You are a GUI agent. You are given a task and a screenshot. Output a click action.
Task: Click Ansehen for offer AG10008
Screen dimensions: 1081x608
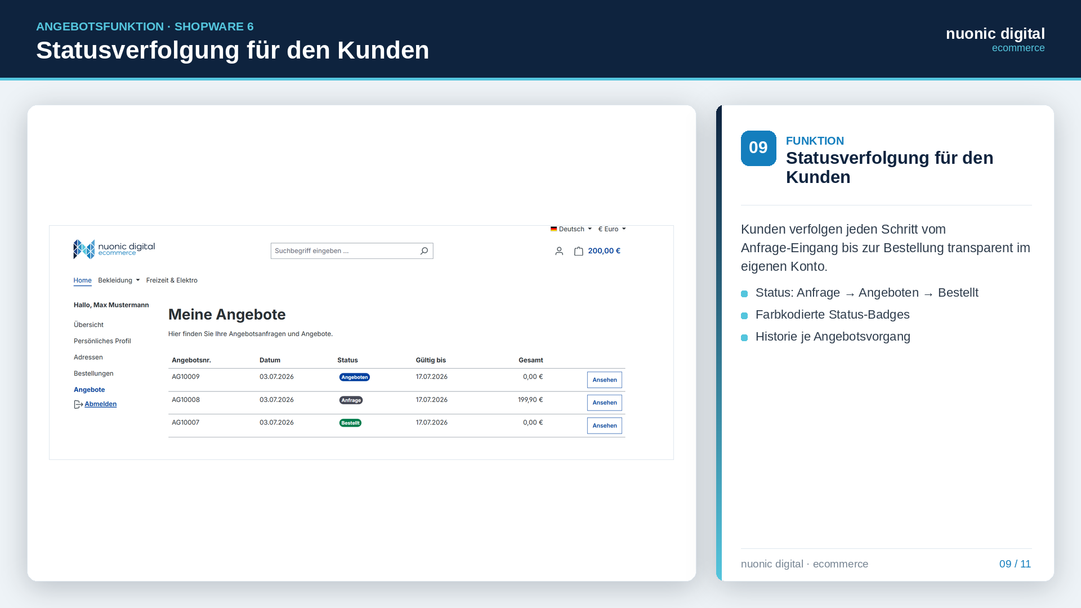(605, 403)
